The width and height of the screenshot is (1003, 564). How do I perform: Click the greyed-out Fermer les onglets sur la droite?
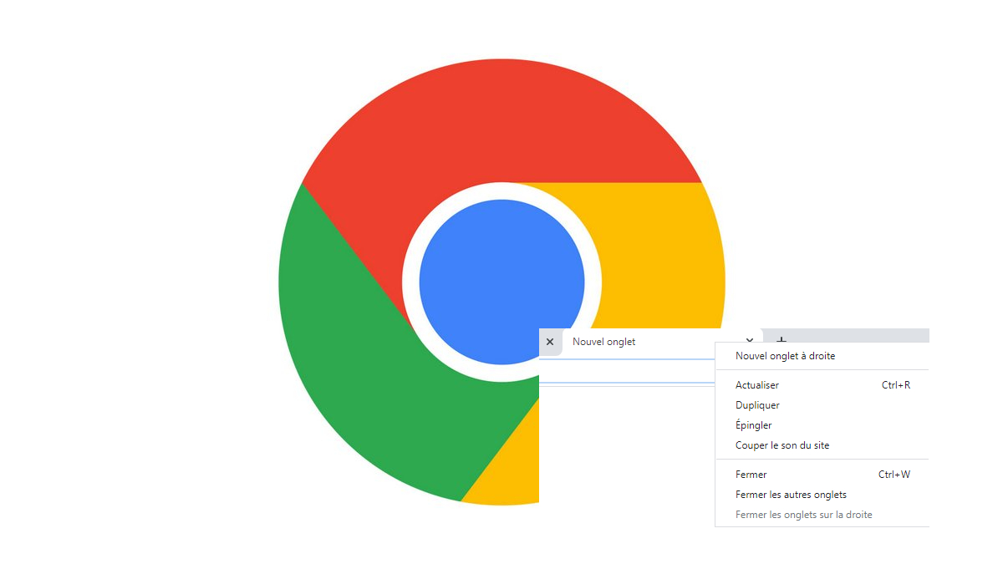click(x=803, y=515)
